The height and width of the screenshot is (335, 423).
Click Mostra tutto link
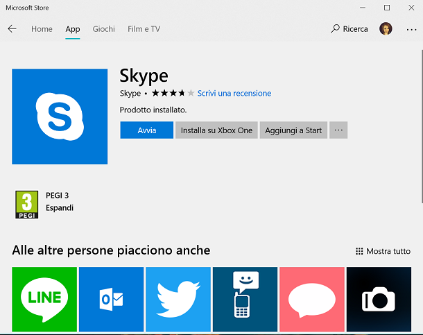(383, 251)
